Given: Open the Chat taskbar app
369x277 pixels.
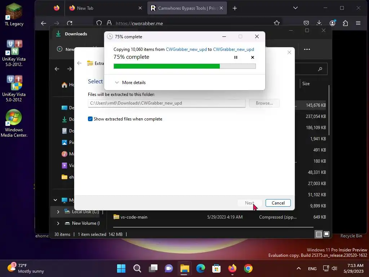Looking at the screenshot, I should pos(169,268).
